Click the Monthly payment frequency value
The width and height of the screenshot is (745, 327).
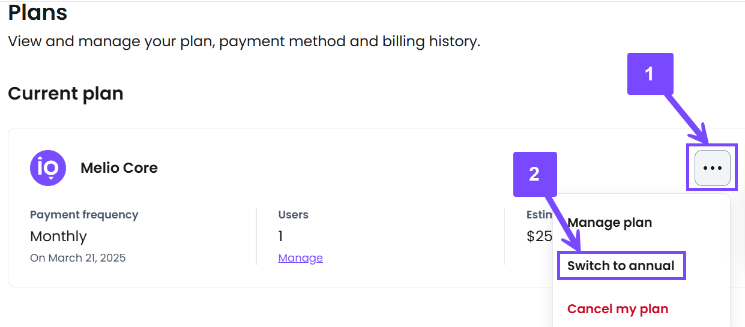[x=58, y=236]
